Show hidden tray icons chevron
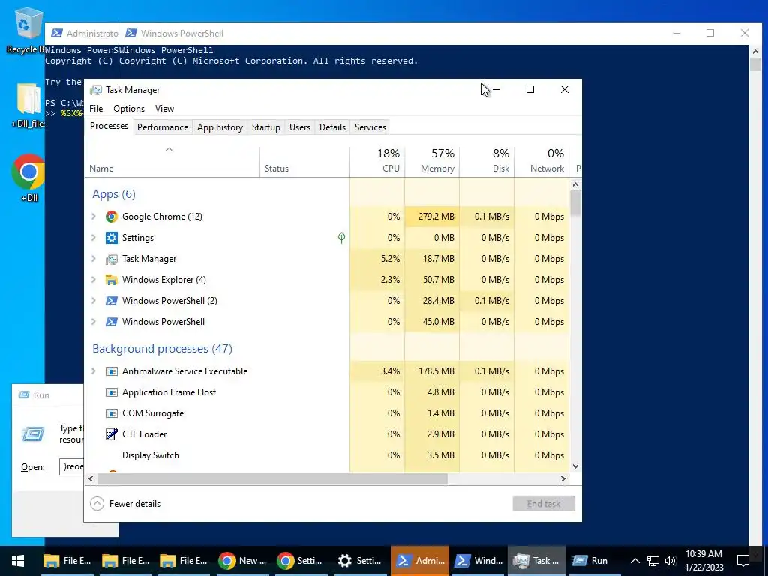The height and width of the screenshot is (576, 768). (x=634, y=561)
